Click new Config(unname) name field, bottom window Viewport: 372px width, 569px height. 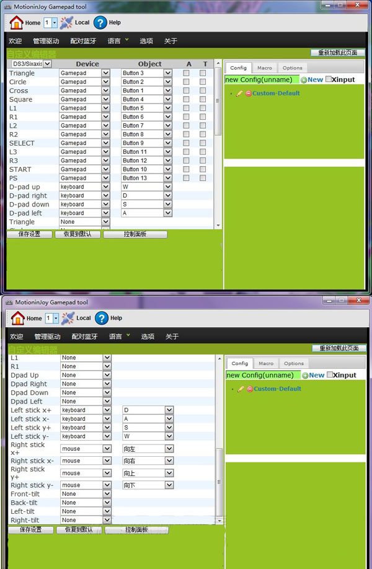(263, 375)
